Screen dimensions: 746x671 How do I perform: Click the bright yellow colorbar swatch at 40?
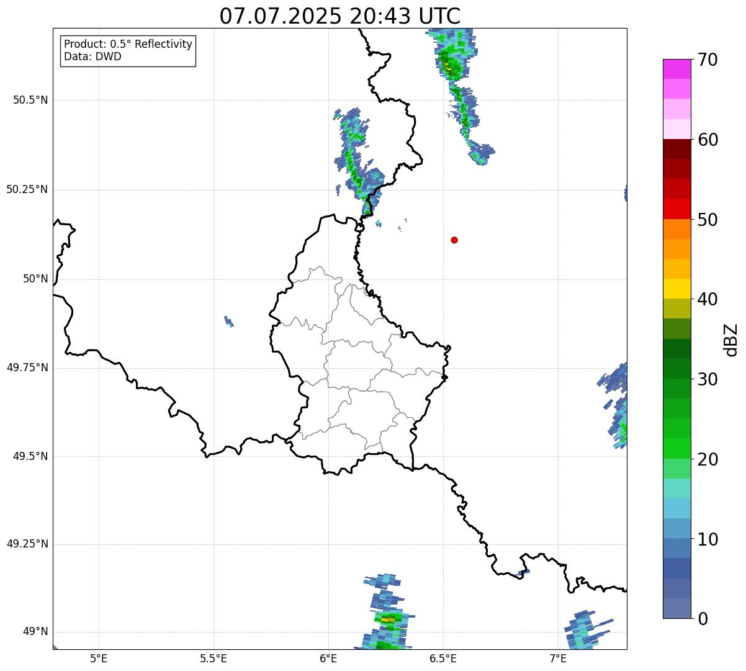(x=676, y=289)
